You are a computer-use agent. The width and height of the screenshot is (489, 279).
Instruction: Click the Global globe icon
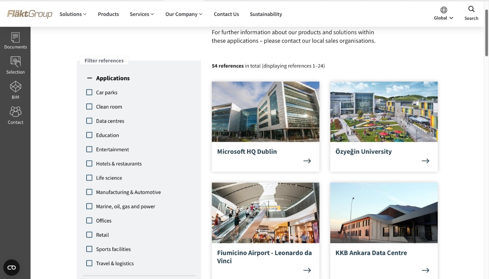pyautogui.click(x=444, y=10)
